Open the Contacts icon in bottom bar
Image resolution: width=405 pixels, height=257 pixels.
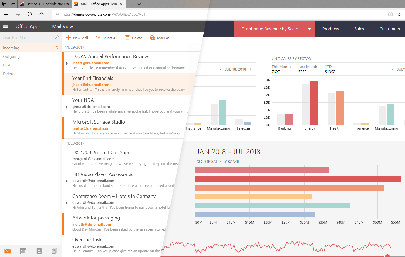[39, 251]
